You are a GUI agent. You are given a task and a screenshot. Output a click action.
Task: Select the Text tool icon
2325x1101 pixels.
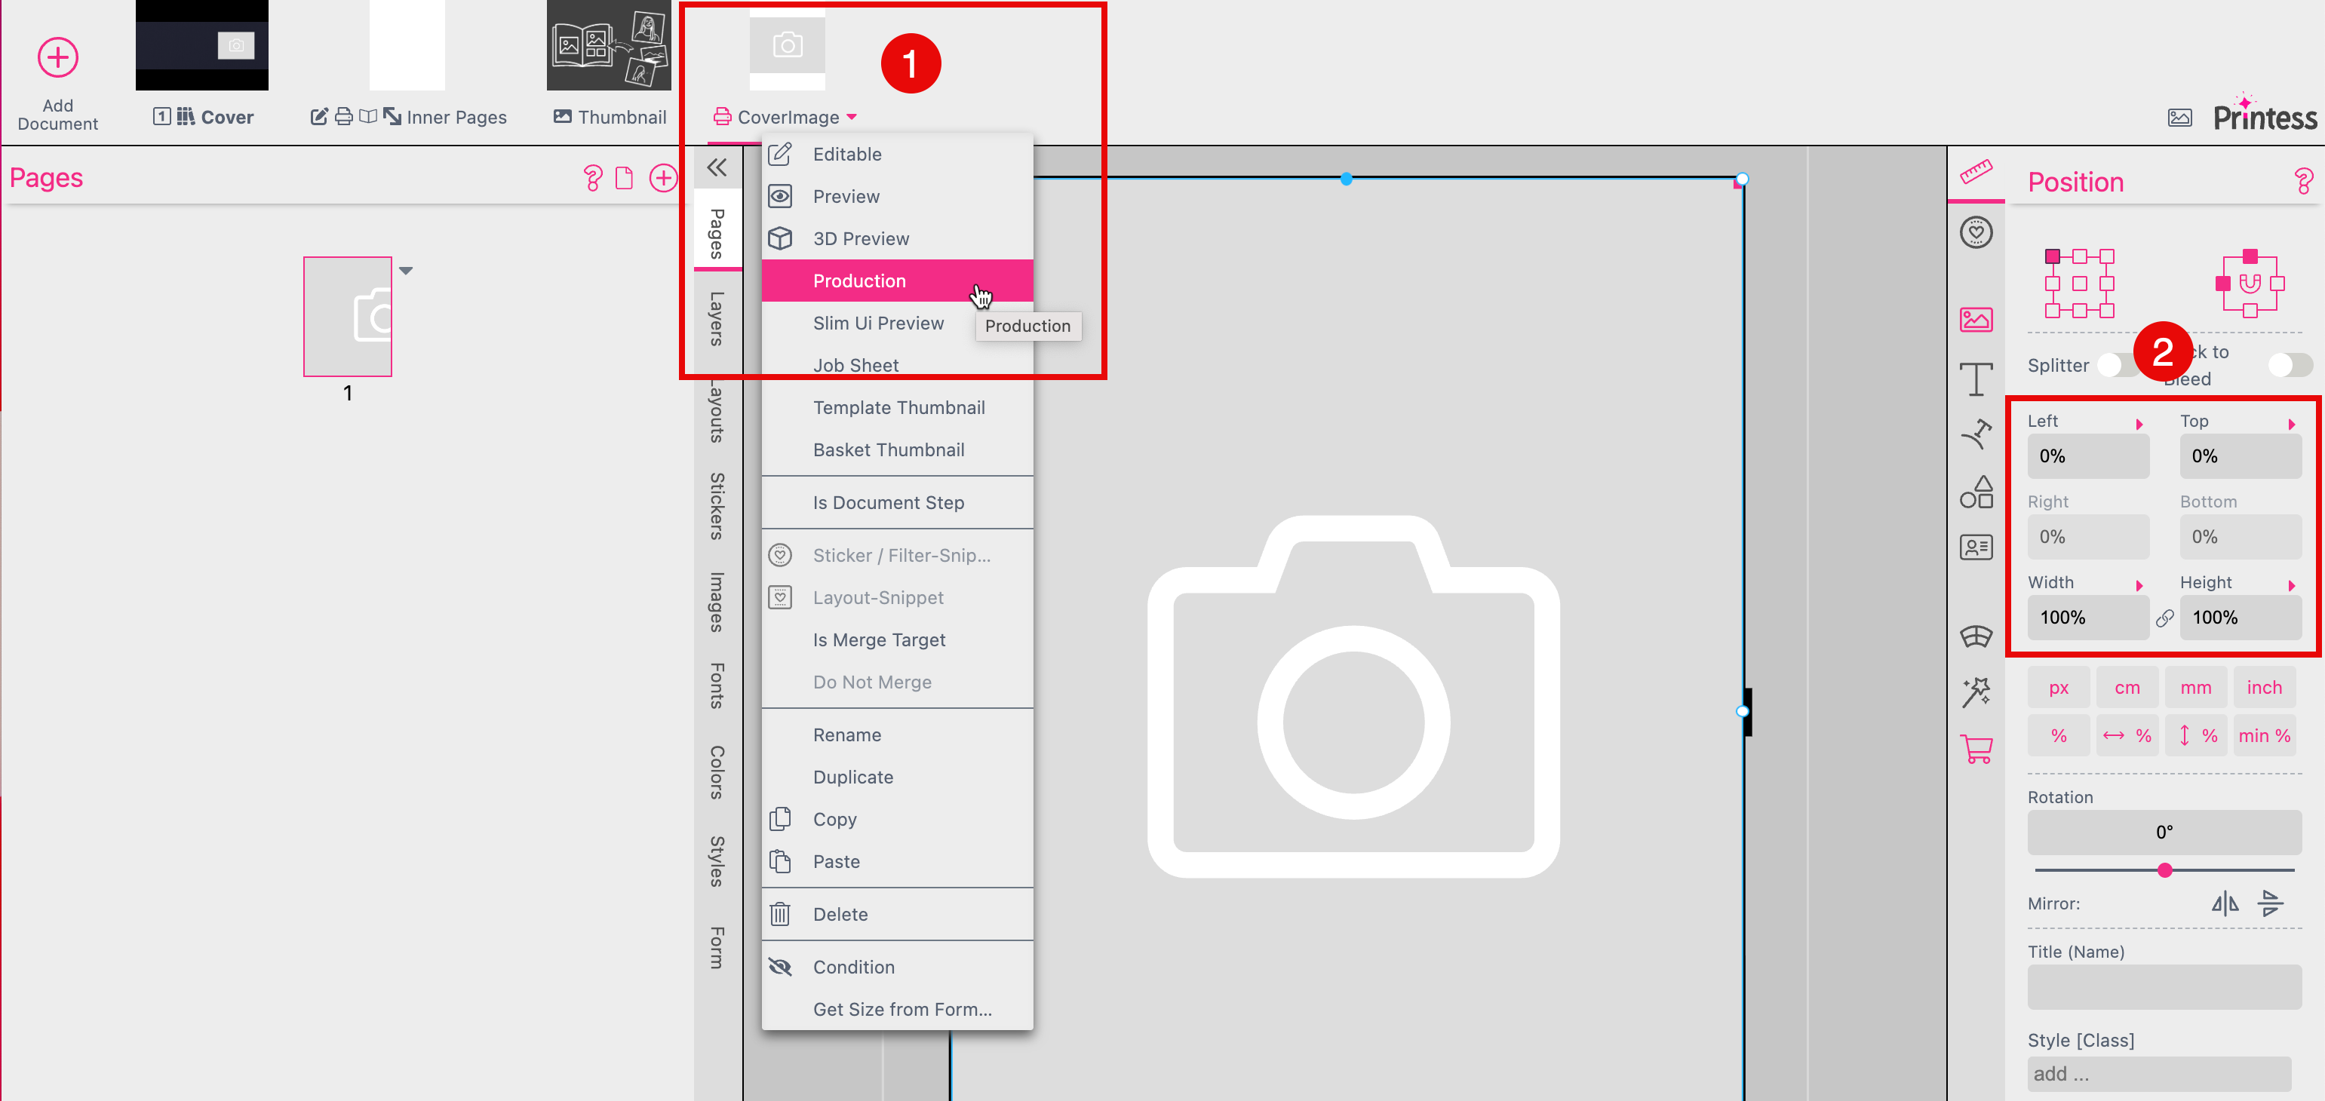[1976, 379]
